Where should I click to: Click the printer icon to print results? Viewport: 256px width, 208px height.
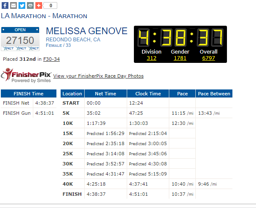(30, 5)
